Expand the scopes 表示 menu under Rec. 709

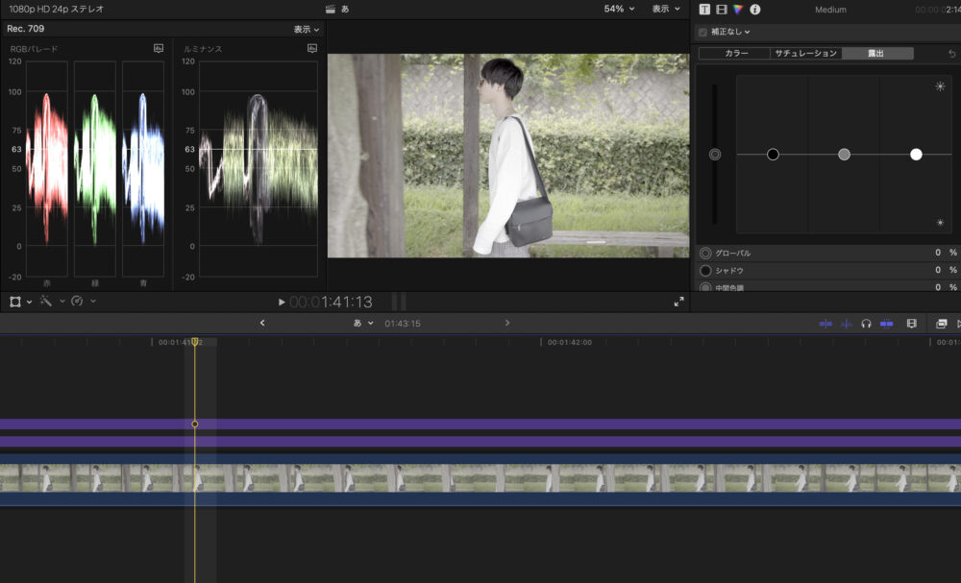point(307,30)
